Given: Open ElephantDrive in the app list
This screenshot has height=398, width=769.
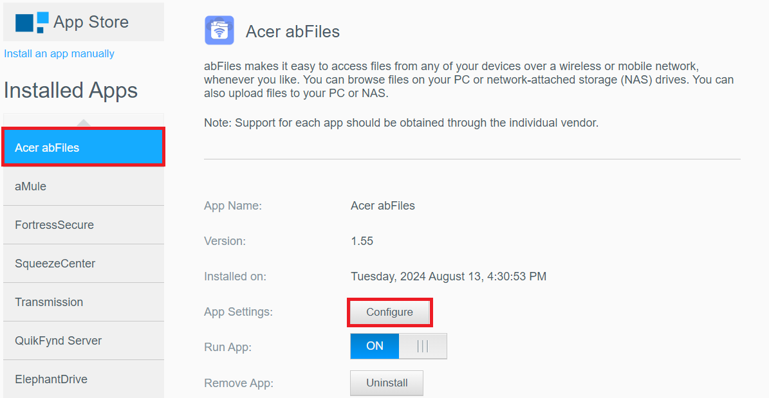Looking at the screenshot, I should (82, 379).
